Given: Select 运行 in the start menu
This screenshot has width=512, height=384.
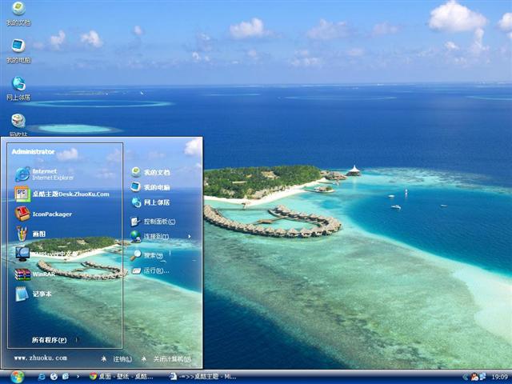Looking at the screenshot, I should pyautogui.click(x=155, y=270).
